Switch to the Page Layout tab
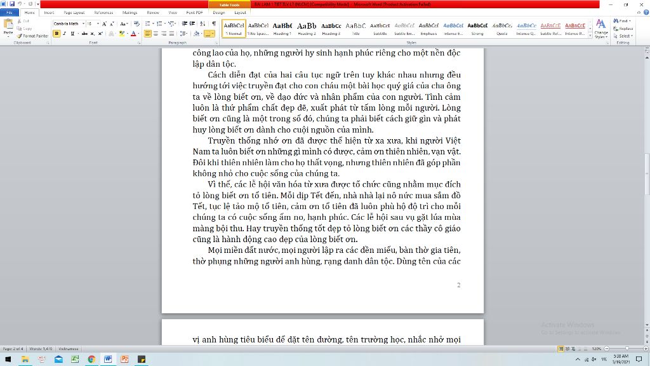The height and width of the screenshot is (366, 650). pyautogui.click(x=74, y=13)
